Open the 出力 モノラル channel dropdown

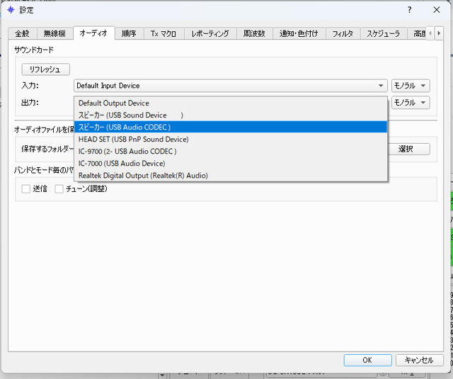click(x=411, y=103)
